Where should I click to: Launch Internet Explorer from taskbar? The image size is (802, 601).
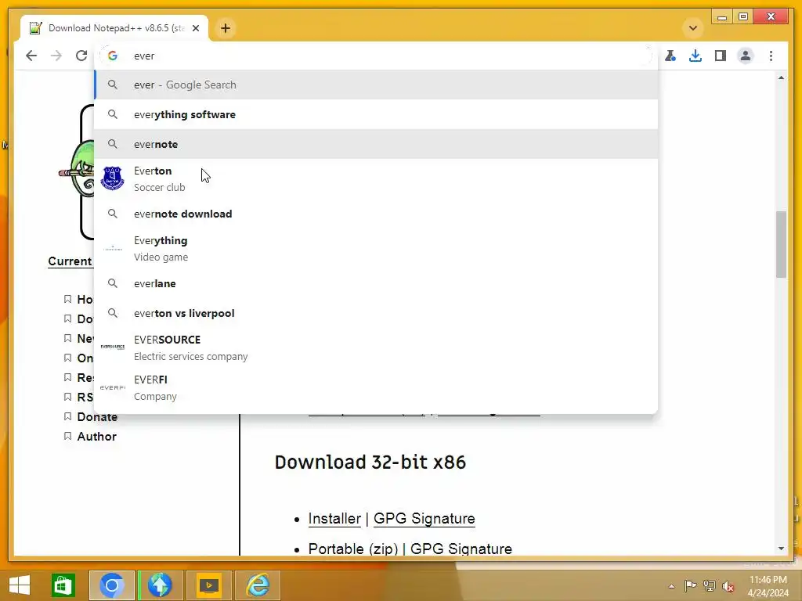(258, 585)
